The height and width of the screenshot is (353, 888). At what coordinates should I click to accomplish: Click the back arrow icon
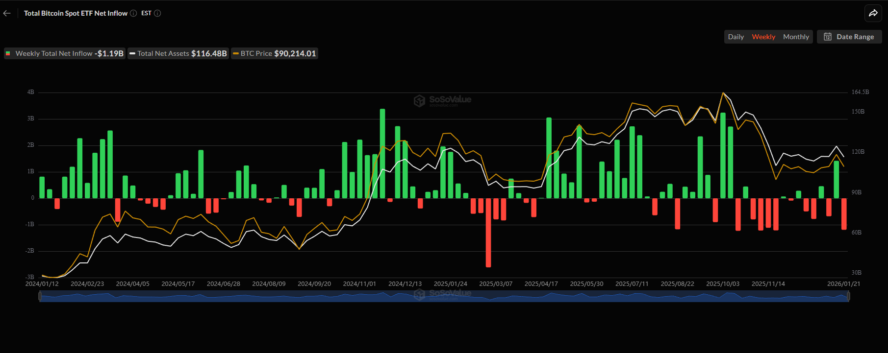click(x=7, y=13)
